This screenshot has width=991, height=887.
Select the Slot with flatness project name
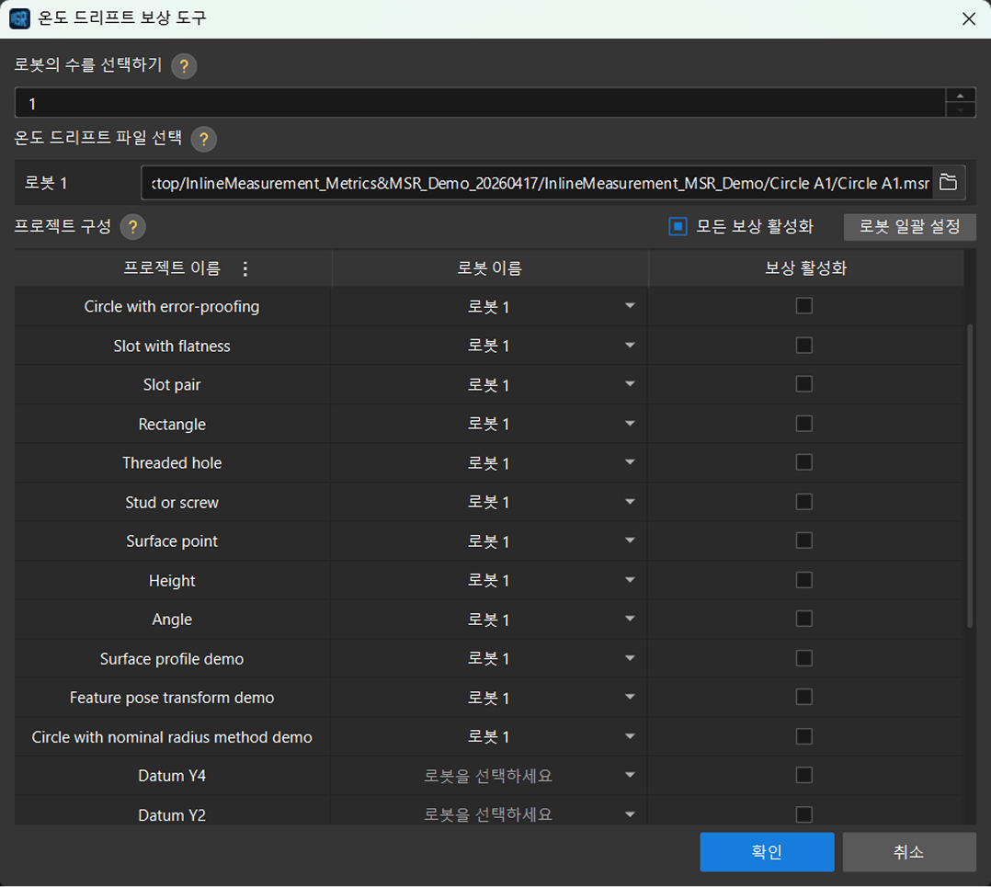click(172, 346)
